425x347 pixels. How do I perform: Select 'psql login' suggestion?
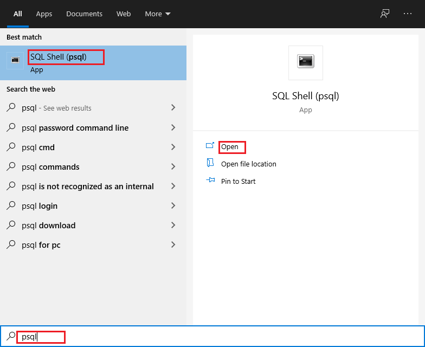pyautogui.click(x=93, y=205)
